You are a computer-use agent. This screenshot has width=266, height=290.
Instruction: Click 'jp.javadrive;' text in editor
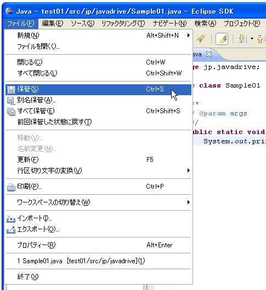point(231,67)
